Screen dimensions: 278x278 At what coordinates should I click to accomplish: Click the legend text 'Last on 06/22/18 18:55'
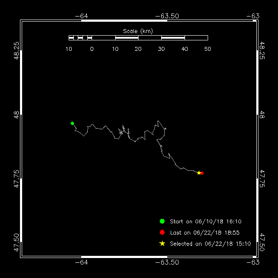[x=205, y=233]
